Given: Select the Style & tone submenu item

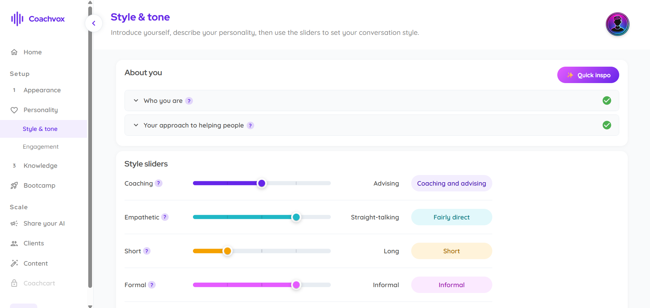Looking at the screenshot, I should tap(40, 129).
